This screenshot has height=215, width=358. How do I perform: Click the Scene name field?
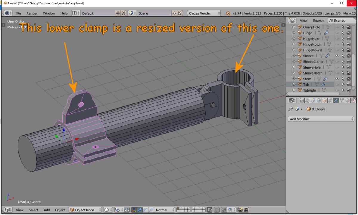(x=153, y=13)
